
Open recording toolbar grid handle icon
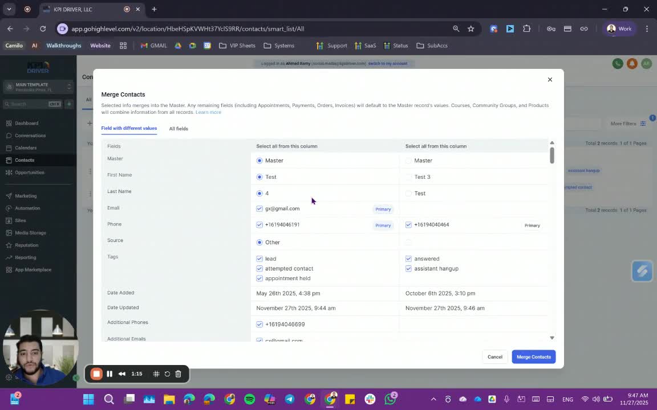pyautogui.click(x=156, y=374)
